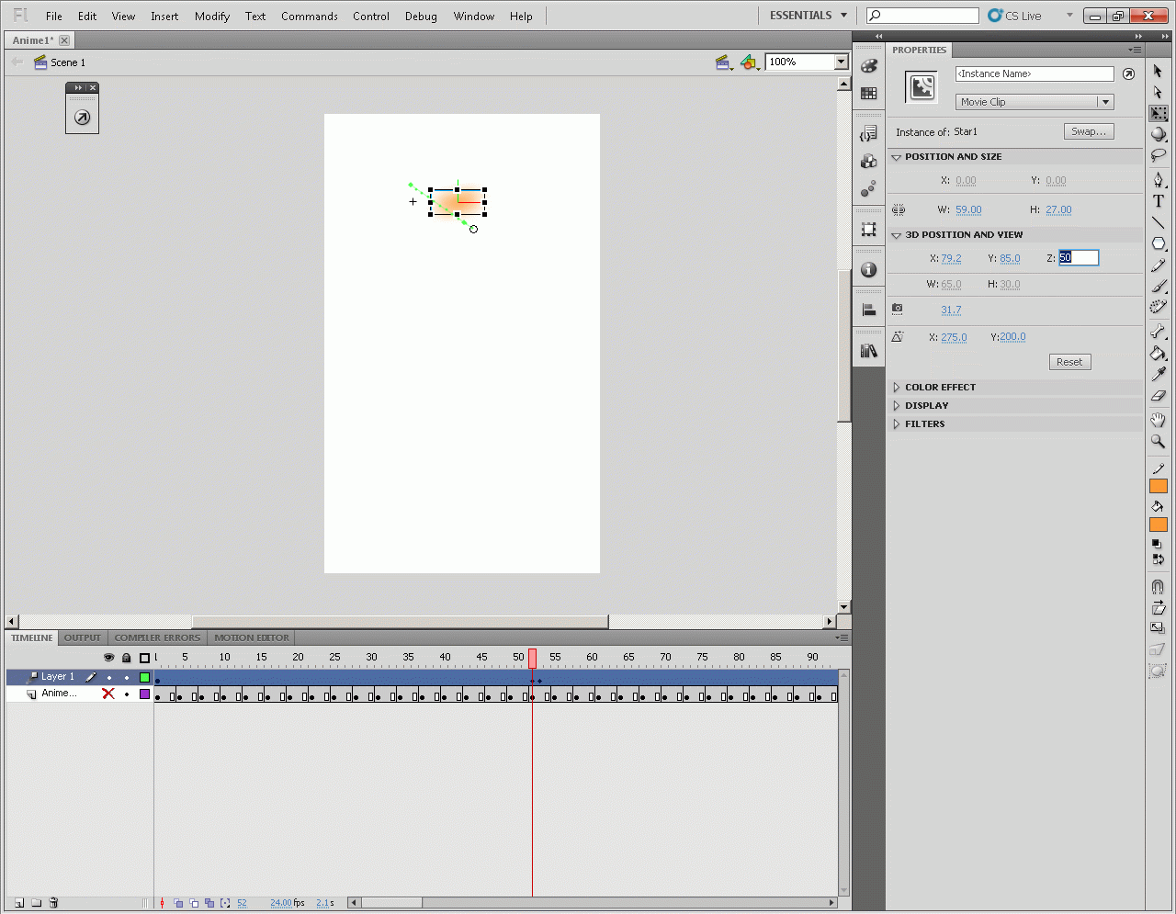Delete layer using the trash icon
The height and width of the screenshot is (914, 1176).
(x=53, y=903)
